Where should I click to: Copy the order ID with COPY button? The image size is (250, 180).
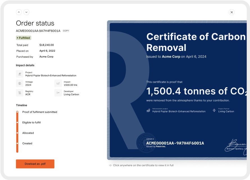pyautogui.click(x=66, y=31)
